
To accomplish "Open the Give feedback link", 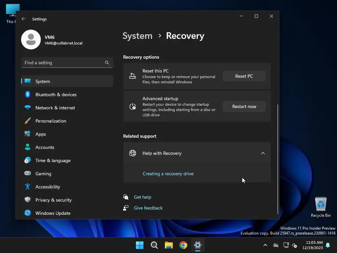I will pos(148,208).
